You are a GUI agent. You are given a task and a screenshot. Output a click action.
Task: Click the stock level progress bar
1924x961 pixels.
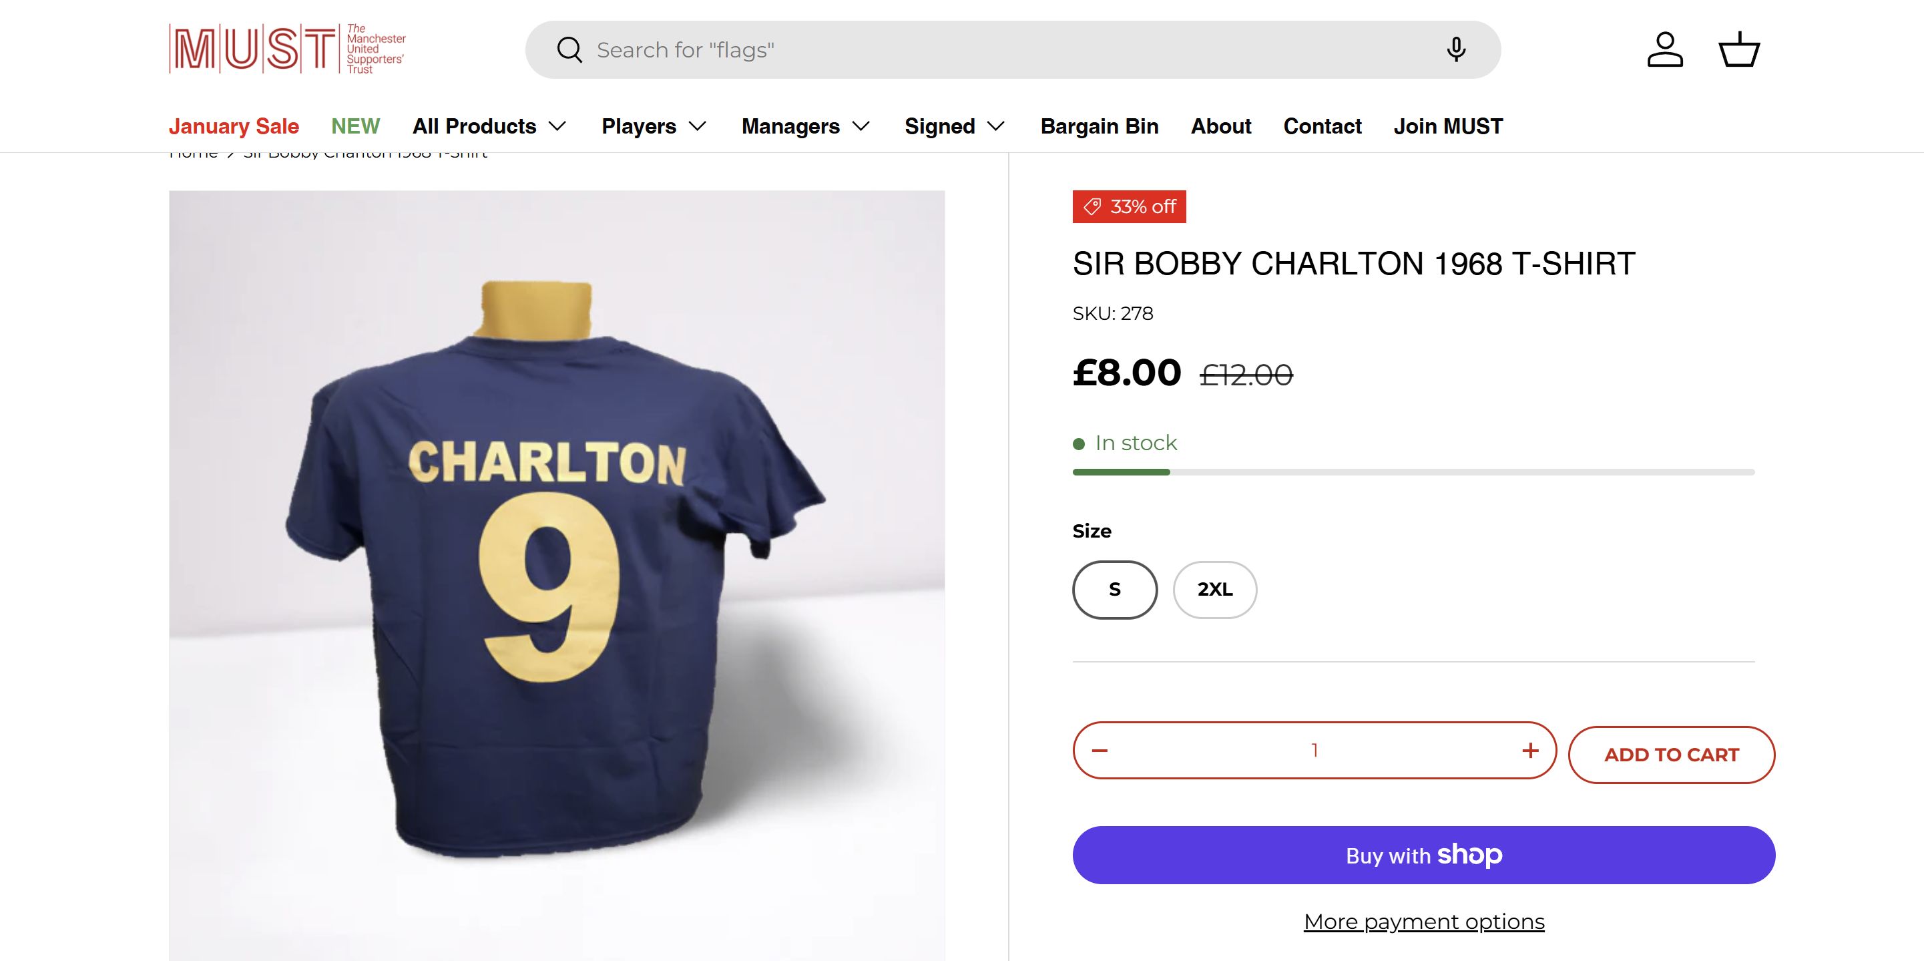(1413, 472)
